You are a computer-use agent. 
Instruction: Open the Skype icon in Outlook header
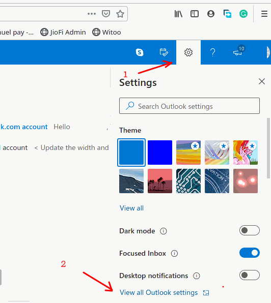pos(140,52)
